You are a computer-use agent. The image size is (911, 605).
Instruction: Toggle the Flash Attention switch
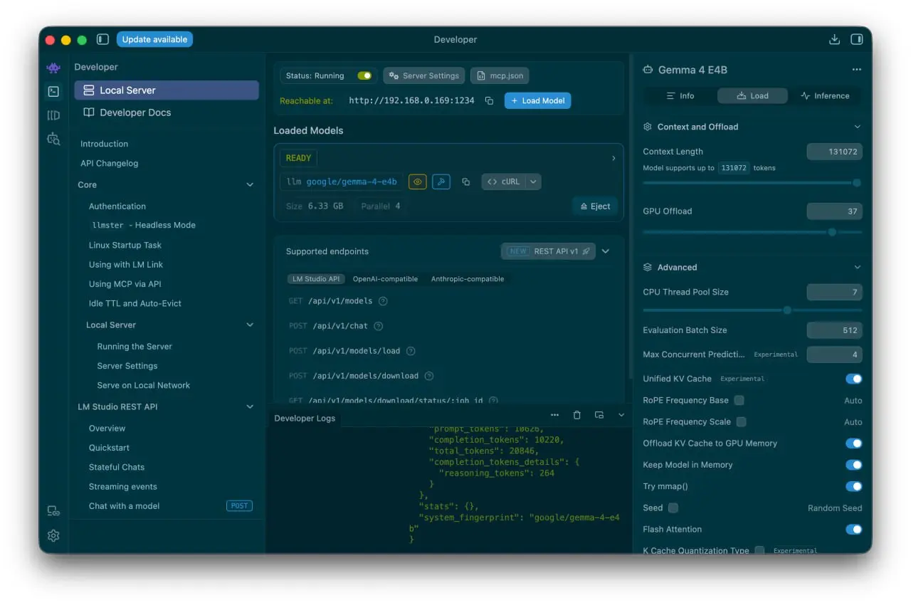click(854, 530)
